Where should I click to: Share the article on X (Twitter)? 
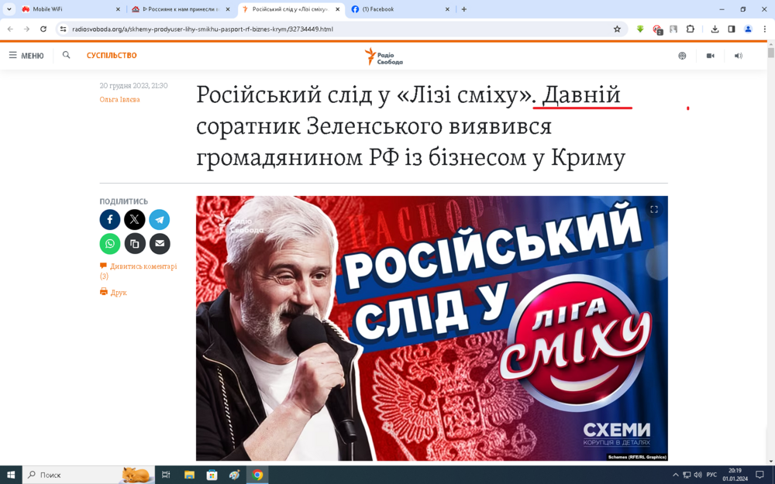coord(134,219)
